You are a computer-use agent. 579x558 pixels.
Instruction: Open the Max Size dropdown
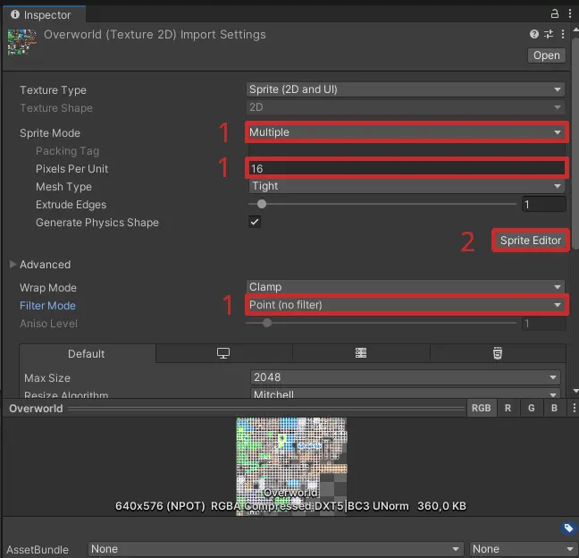pos(406,377)
